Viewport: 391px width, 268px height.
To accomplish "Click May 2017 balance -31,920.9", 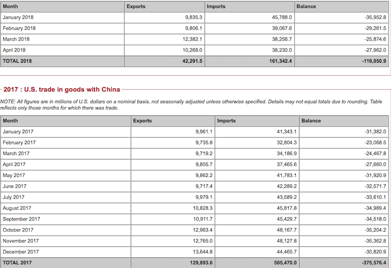I will 375,176.
